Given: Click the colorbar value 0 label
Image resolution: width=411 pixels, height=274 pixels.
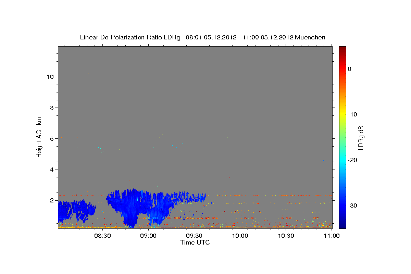Looking at the screenshot, I should tap(350, 69).
